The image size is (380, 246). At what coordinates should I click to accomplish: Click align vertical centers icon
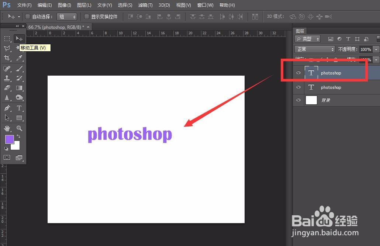(x=139, y=17)
